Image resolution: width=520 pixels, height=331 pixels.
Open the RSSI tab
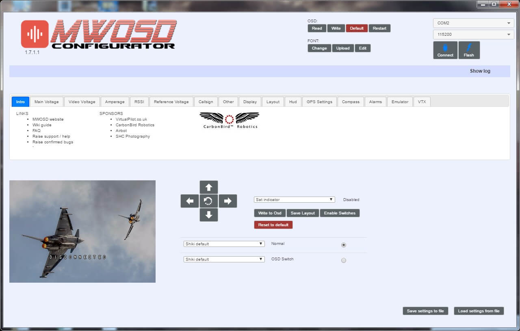coord(139,102)
